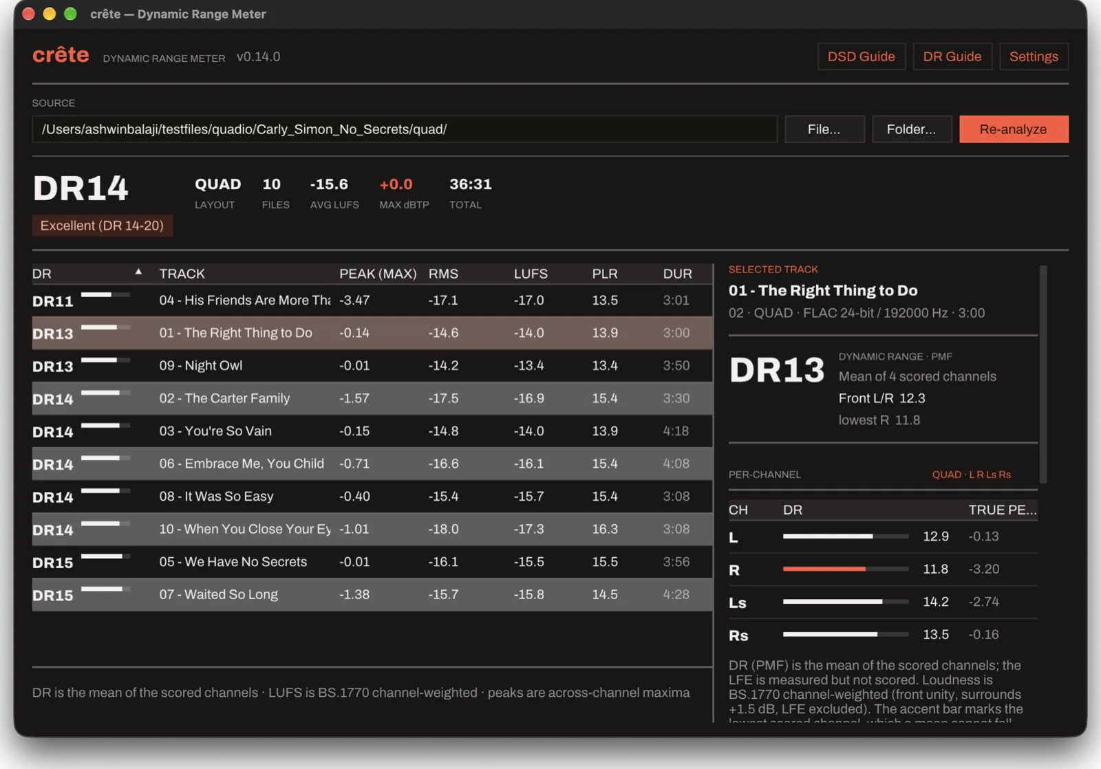1101x769 pixels.
Task: Click the red R channel DR bar
Action: click(x=846, y=569)
